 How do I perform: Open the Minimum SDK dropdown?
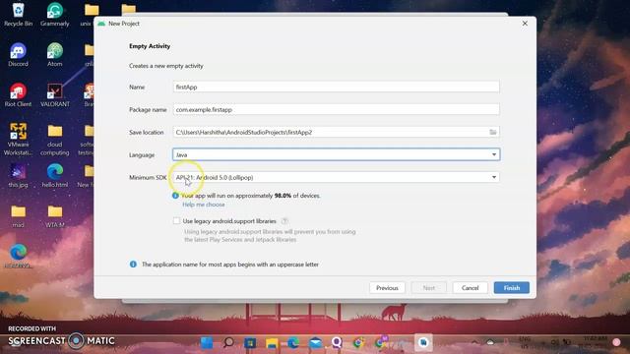pyautogui.click(x=337, y=177)
